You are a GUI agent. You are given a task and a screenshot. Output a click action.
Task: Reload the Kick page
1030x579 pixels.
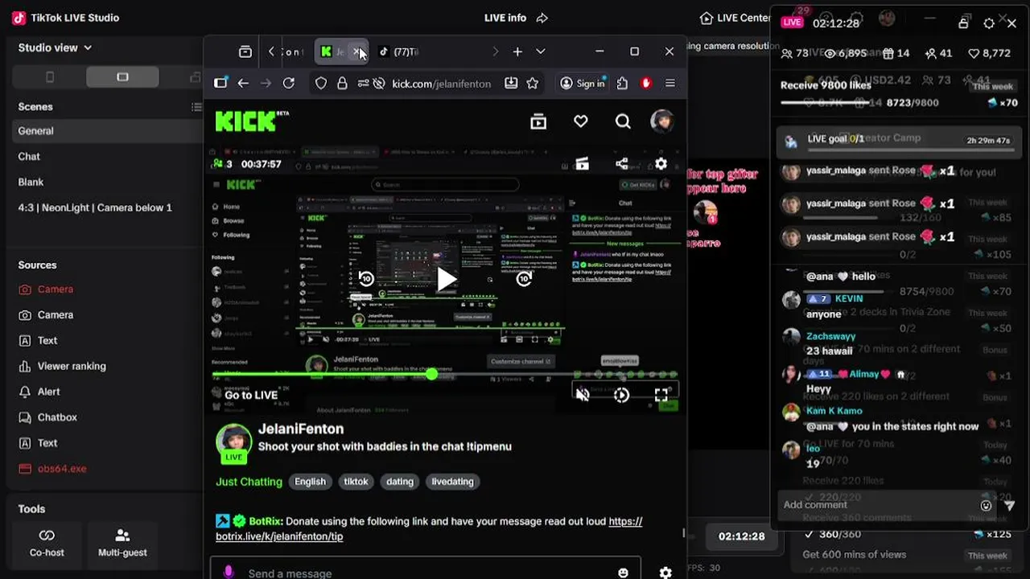pos(289,83)
